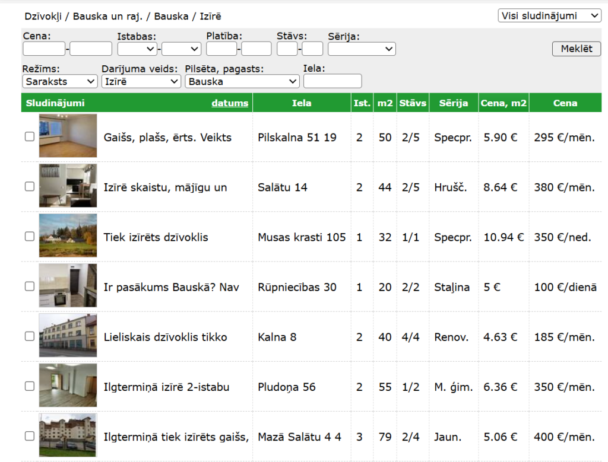Expand the Sērija filter dropdown
Image resolution: width=608 pixels, height=462 pixels.
tap(362, 49)
